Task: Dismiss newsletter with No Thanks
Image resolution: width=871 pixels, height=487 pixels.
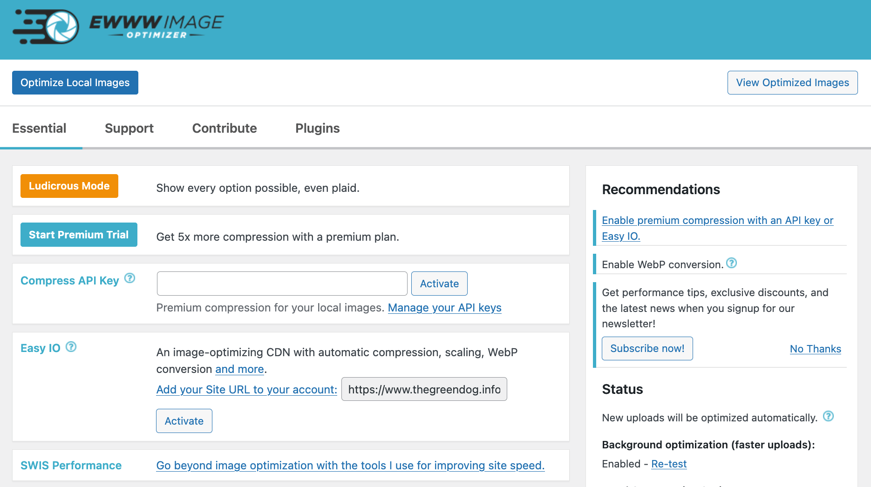Action: (816, 349)
